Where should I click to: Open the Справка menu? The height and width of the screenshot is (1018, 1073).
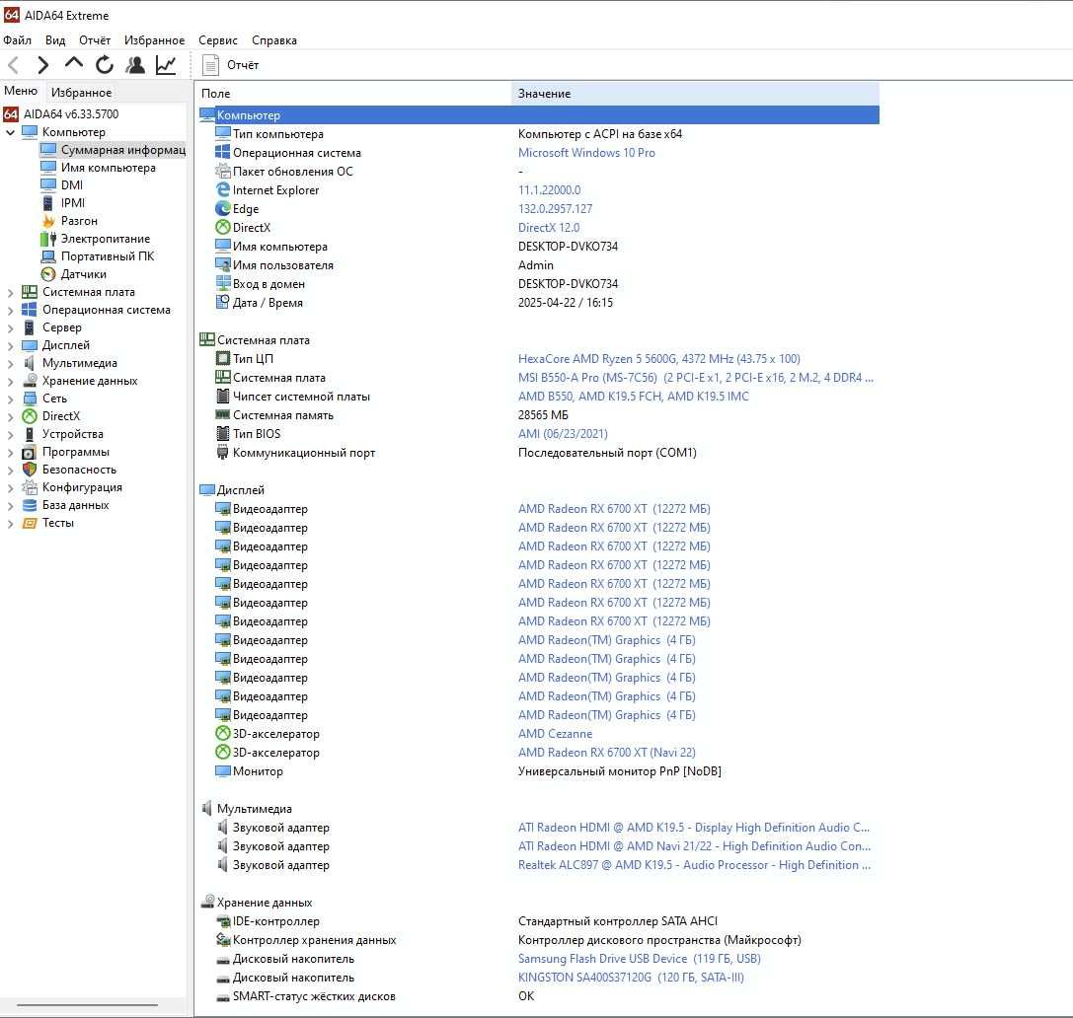(x=273, y=40)
